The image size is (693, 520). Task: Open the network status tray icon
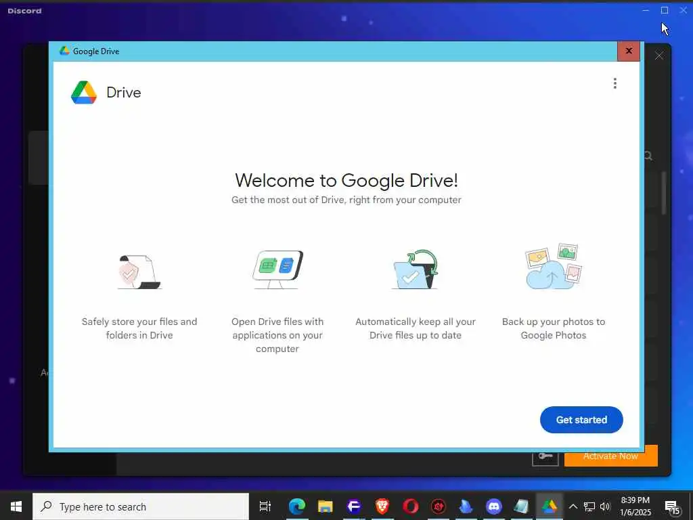pyautogui.click(x=589, y=506)
